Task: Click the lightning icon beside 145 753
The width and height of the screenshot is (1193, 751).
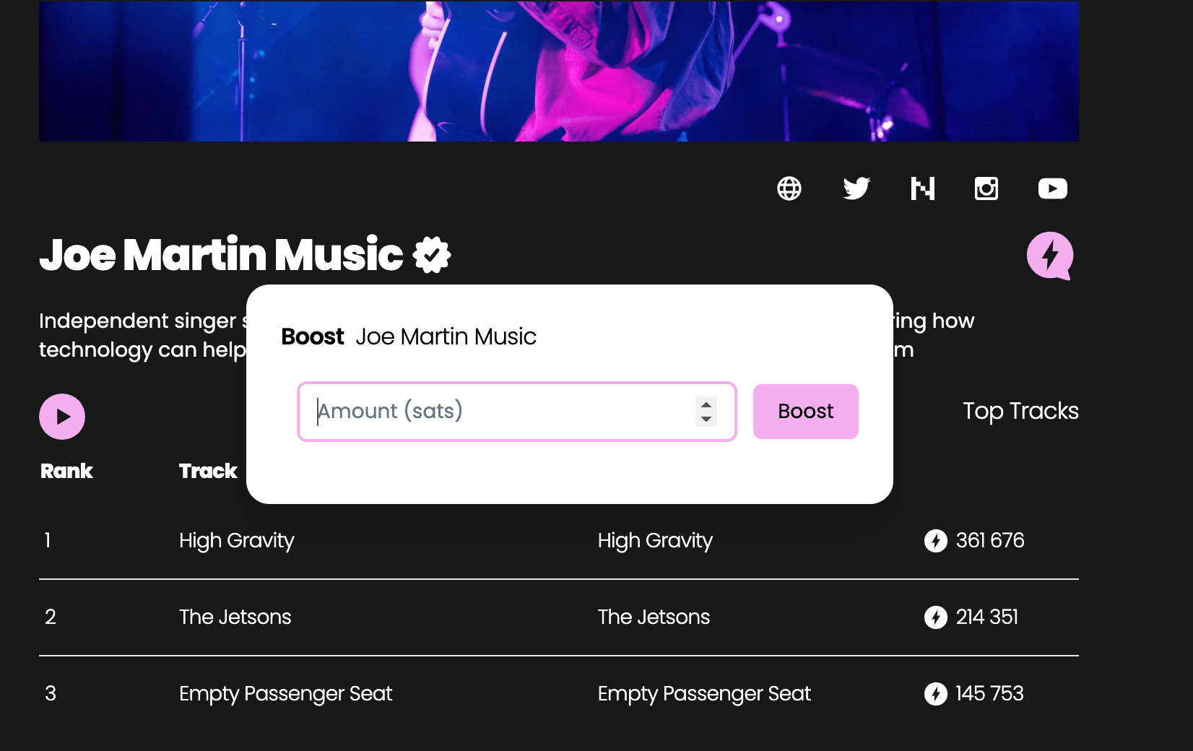Action: click(936, 694)
